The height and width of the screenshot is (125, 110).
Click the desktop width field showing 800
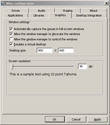click(45, 50)
